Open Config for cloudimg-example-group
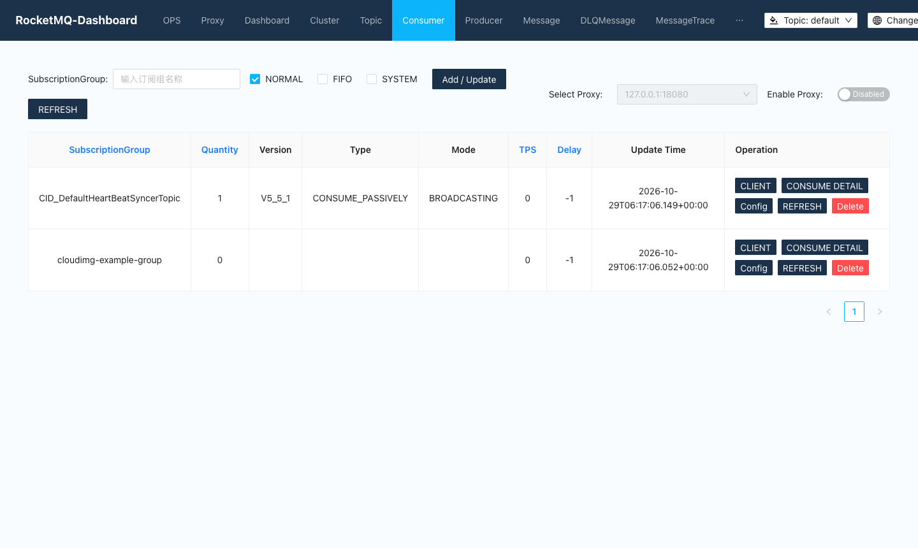The height and width of the screenshot is (548, 918). [754, 268]
